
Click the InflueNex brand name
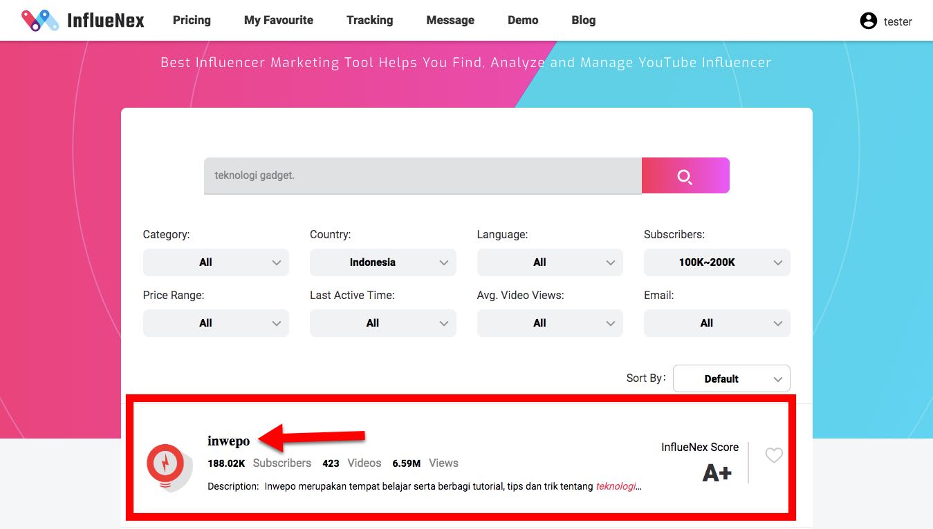tap(106, 21)
